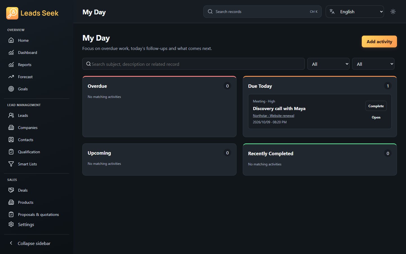Click the Dashboard chart icon

tap(11, 52)
